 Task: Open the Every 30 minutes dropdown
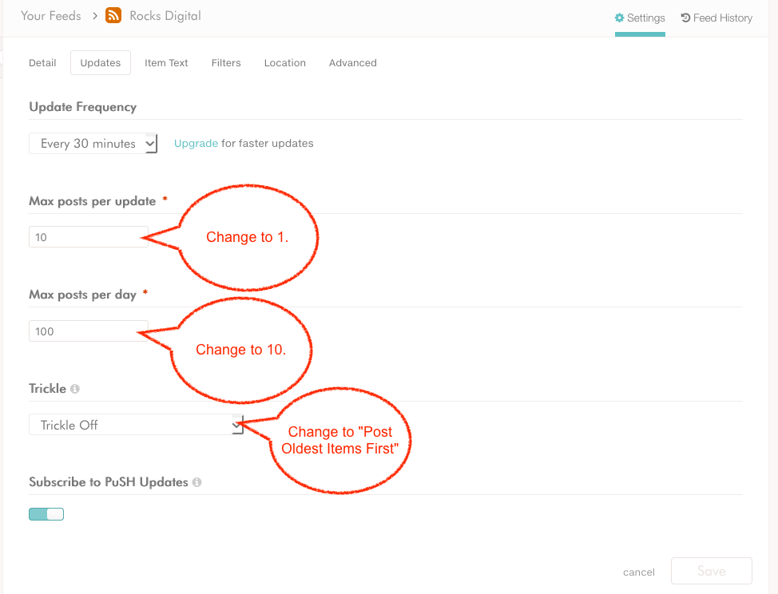(x=93, y=143)
